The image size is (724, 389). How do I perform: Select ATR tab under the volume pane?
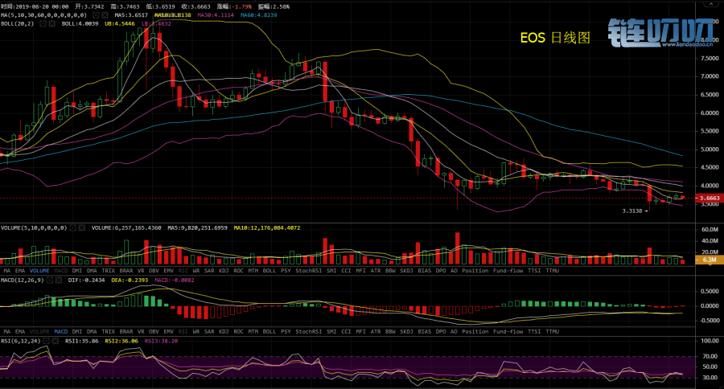(x=376, y=271)
